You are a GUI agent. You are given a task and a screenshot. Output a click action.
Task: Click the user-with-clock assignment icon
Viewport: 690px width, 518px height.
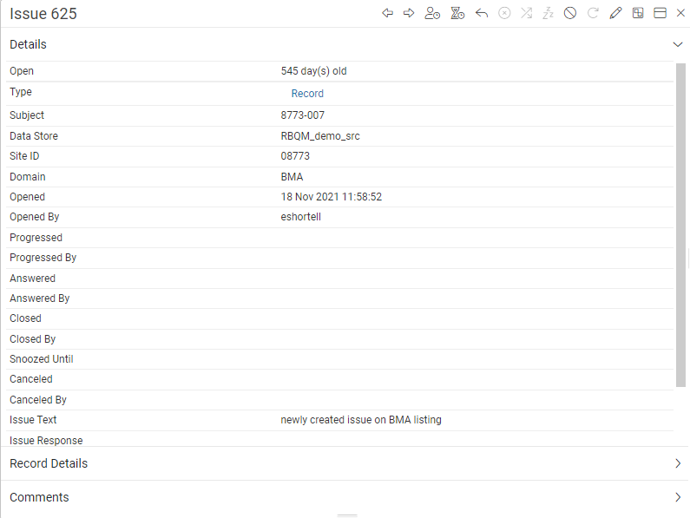point(432,13)
